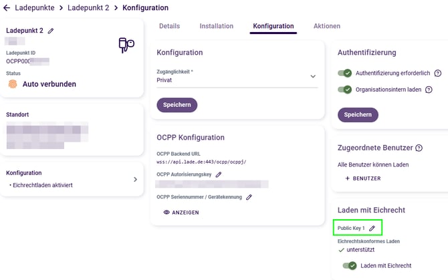Open help for Organisationsintern laden
Viewport: 448px width, 280px height.
[x=429, y=90]
